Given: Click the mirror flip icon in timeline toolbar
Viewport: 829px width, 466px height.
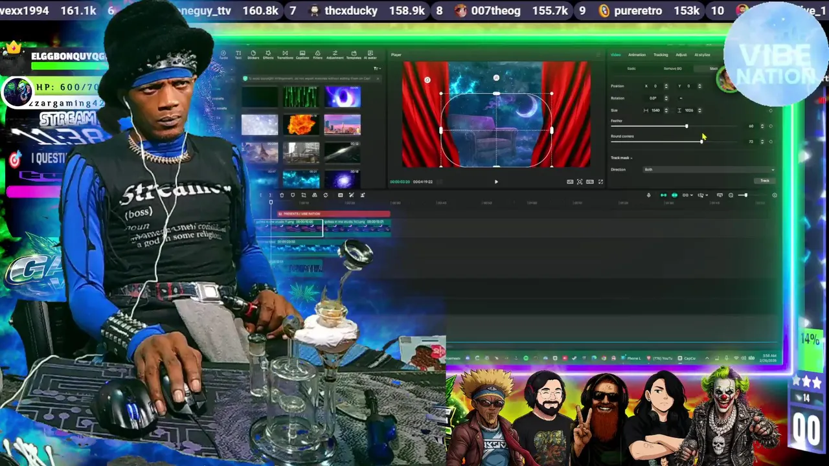Looking at the screenshot, I should 315,195.
